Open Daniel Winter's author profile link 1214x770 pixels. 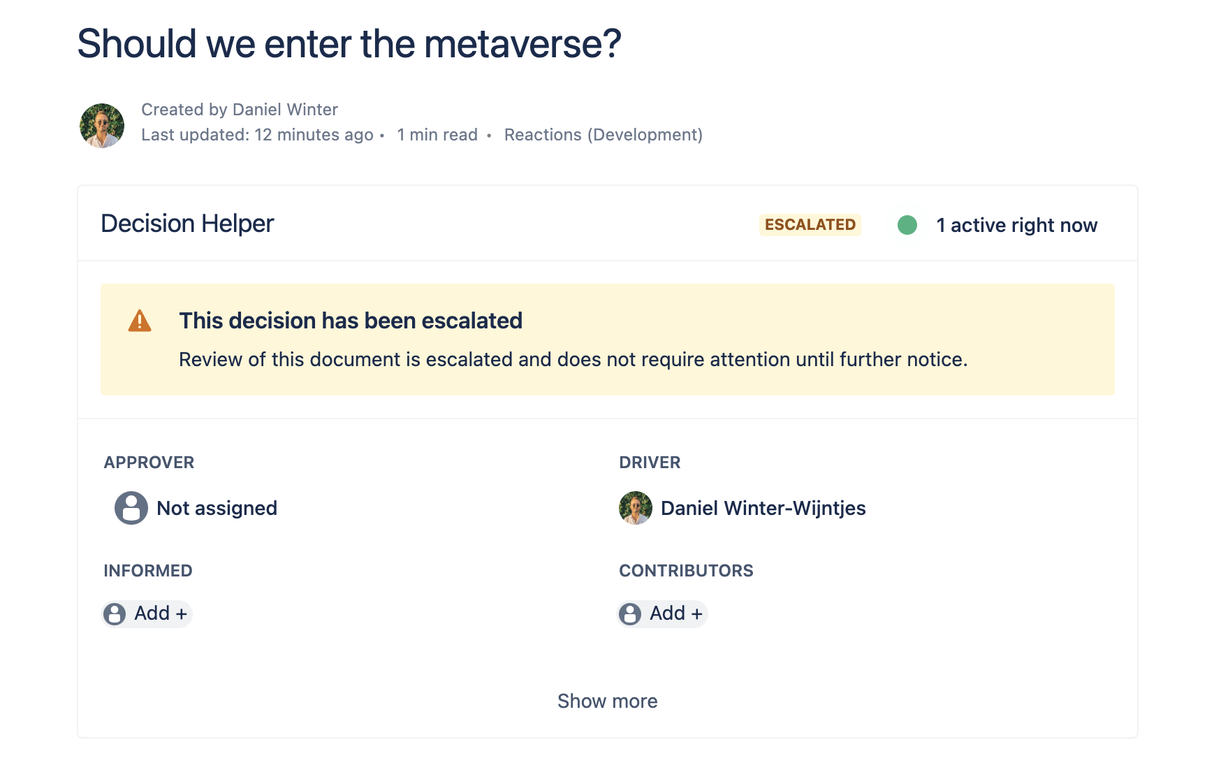pyautogui.click(x=285, y=110)
